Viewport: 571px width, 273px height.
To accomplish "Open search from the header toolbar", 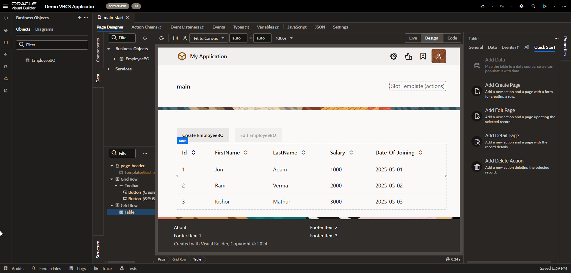I will point(533,6).
